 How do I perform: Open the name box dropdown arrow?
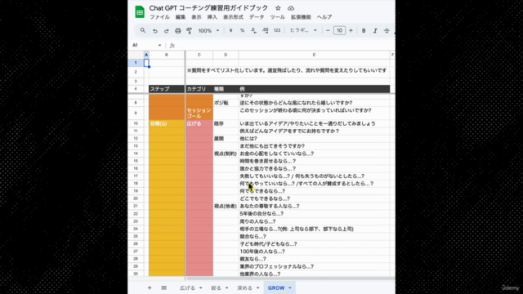pos(160,46)
